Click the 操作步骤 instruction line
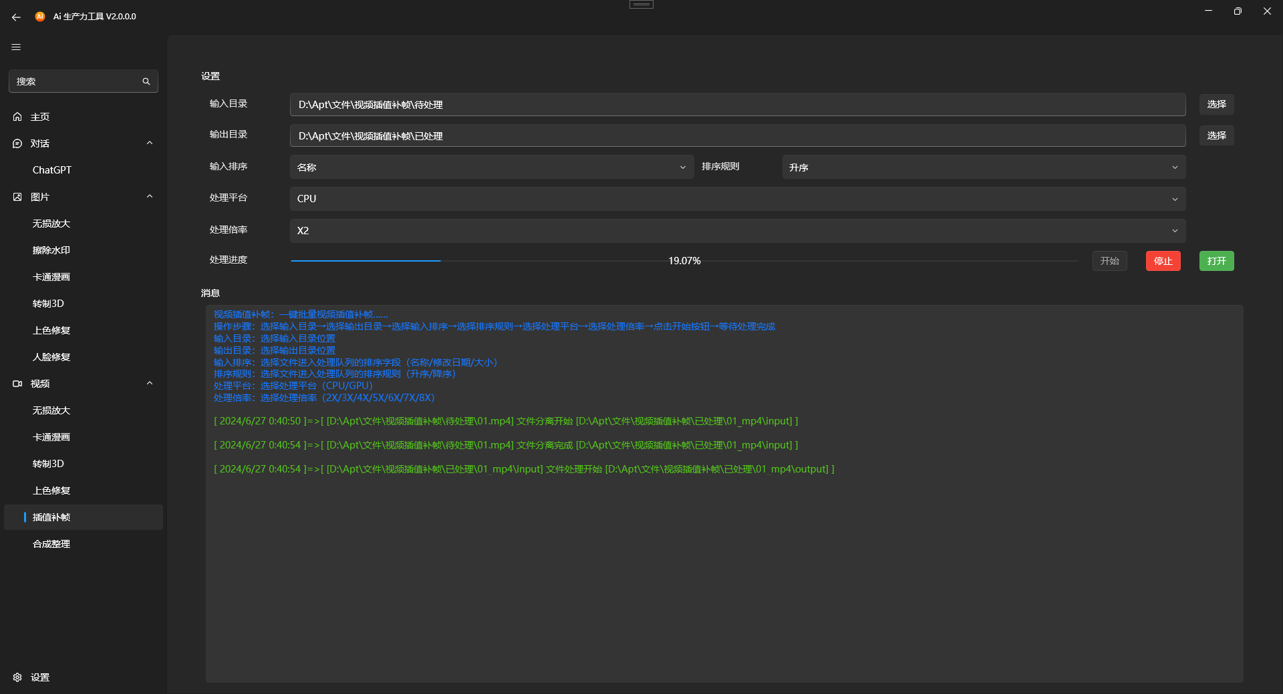This screenshot has width=1283, height=694. [x=494, y=326]
